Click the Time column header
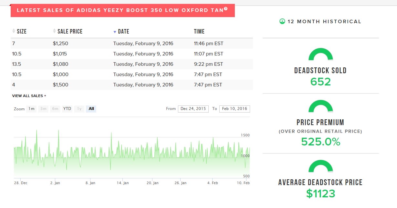This screenshot has height=208, width=397. 199,31
